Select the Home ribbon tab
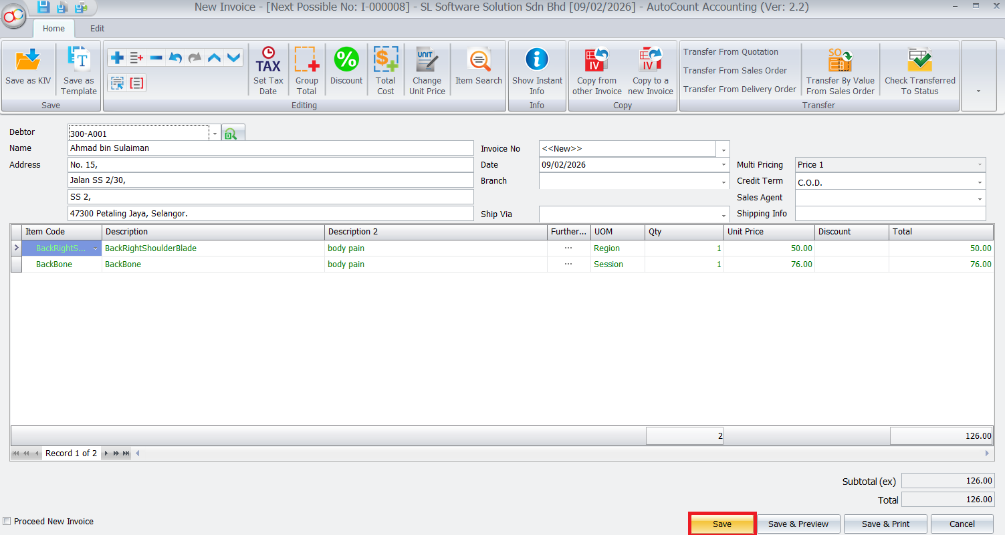 [53, 29]
